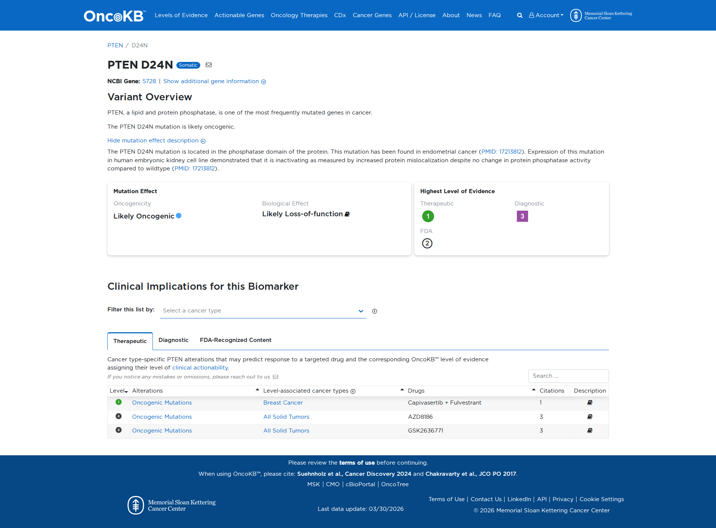Expand Show additional gene information

(211, 81)
